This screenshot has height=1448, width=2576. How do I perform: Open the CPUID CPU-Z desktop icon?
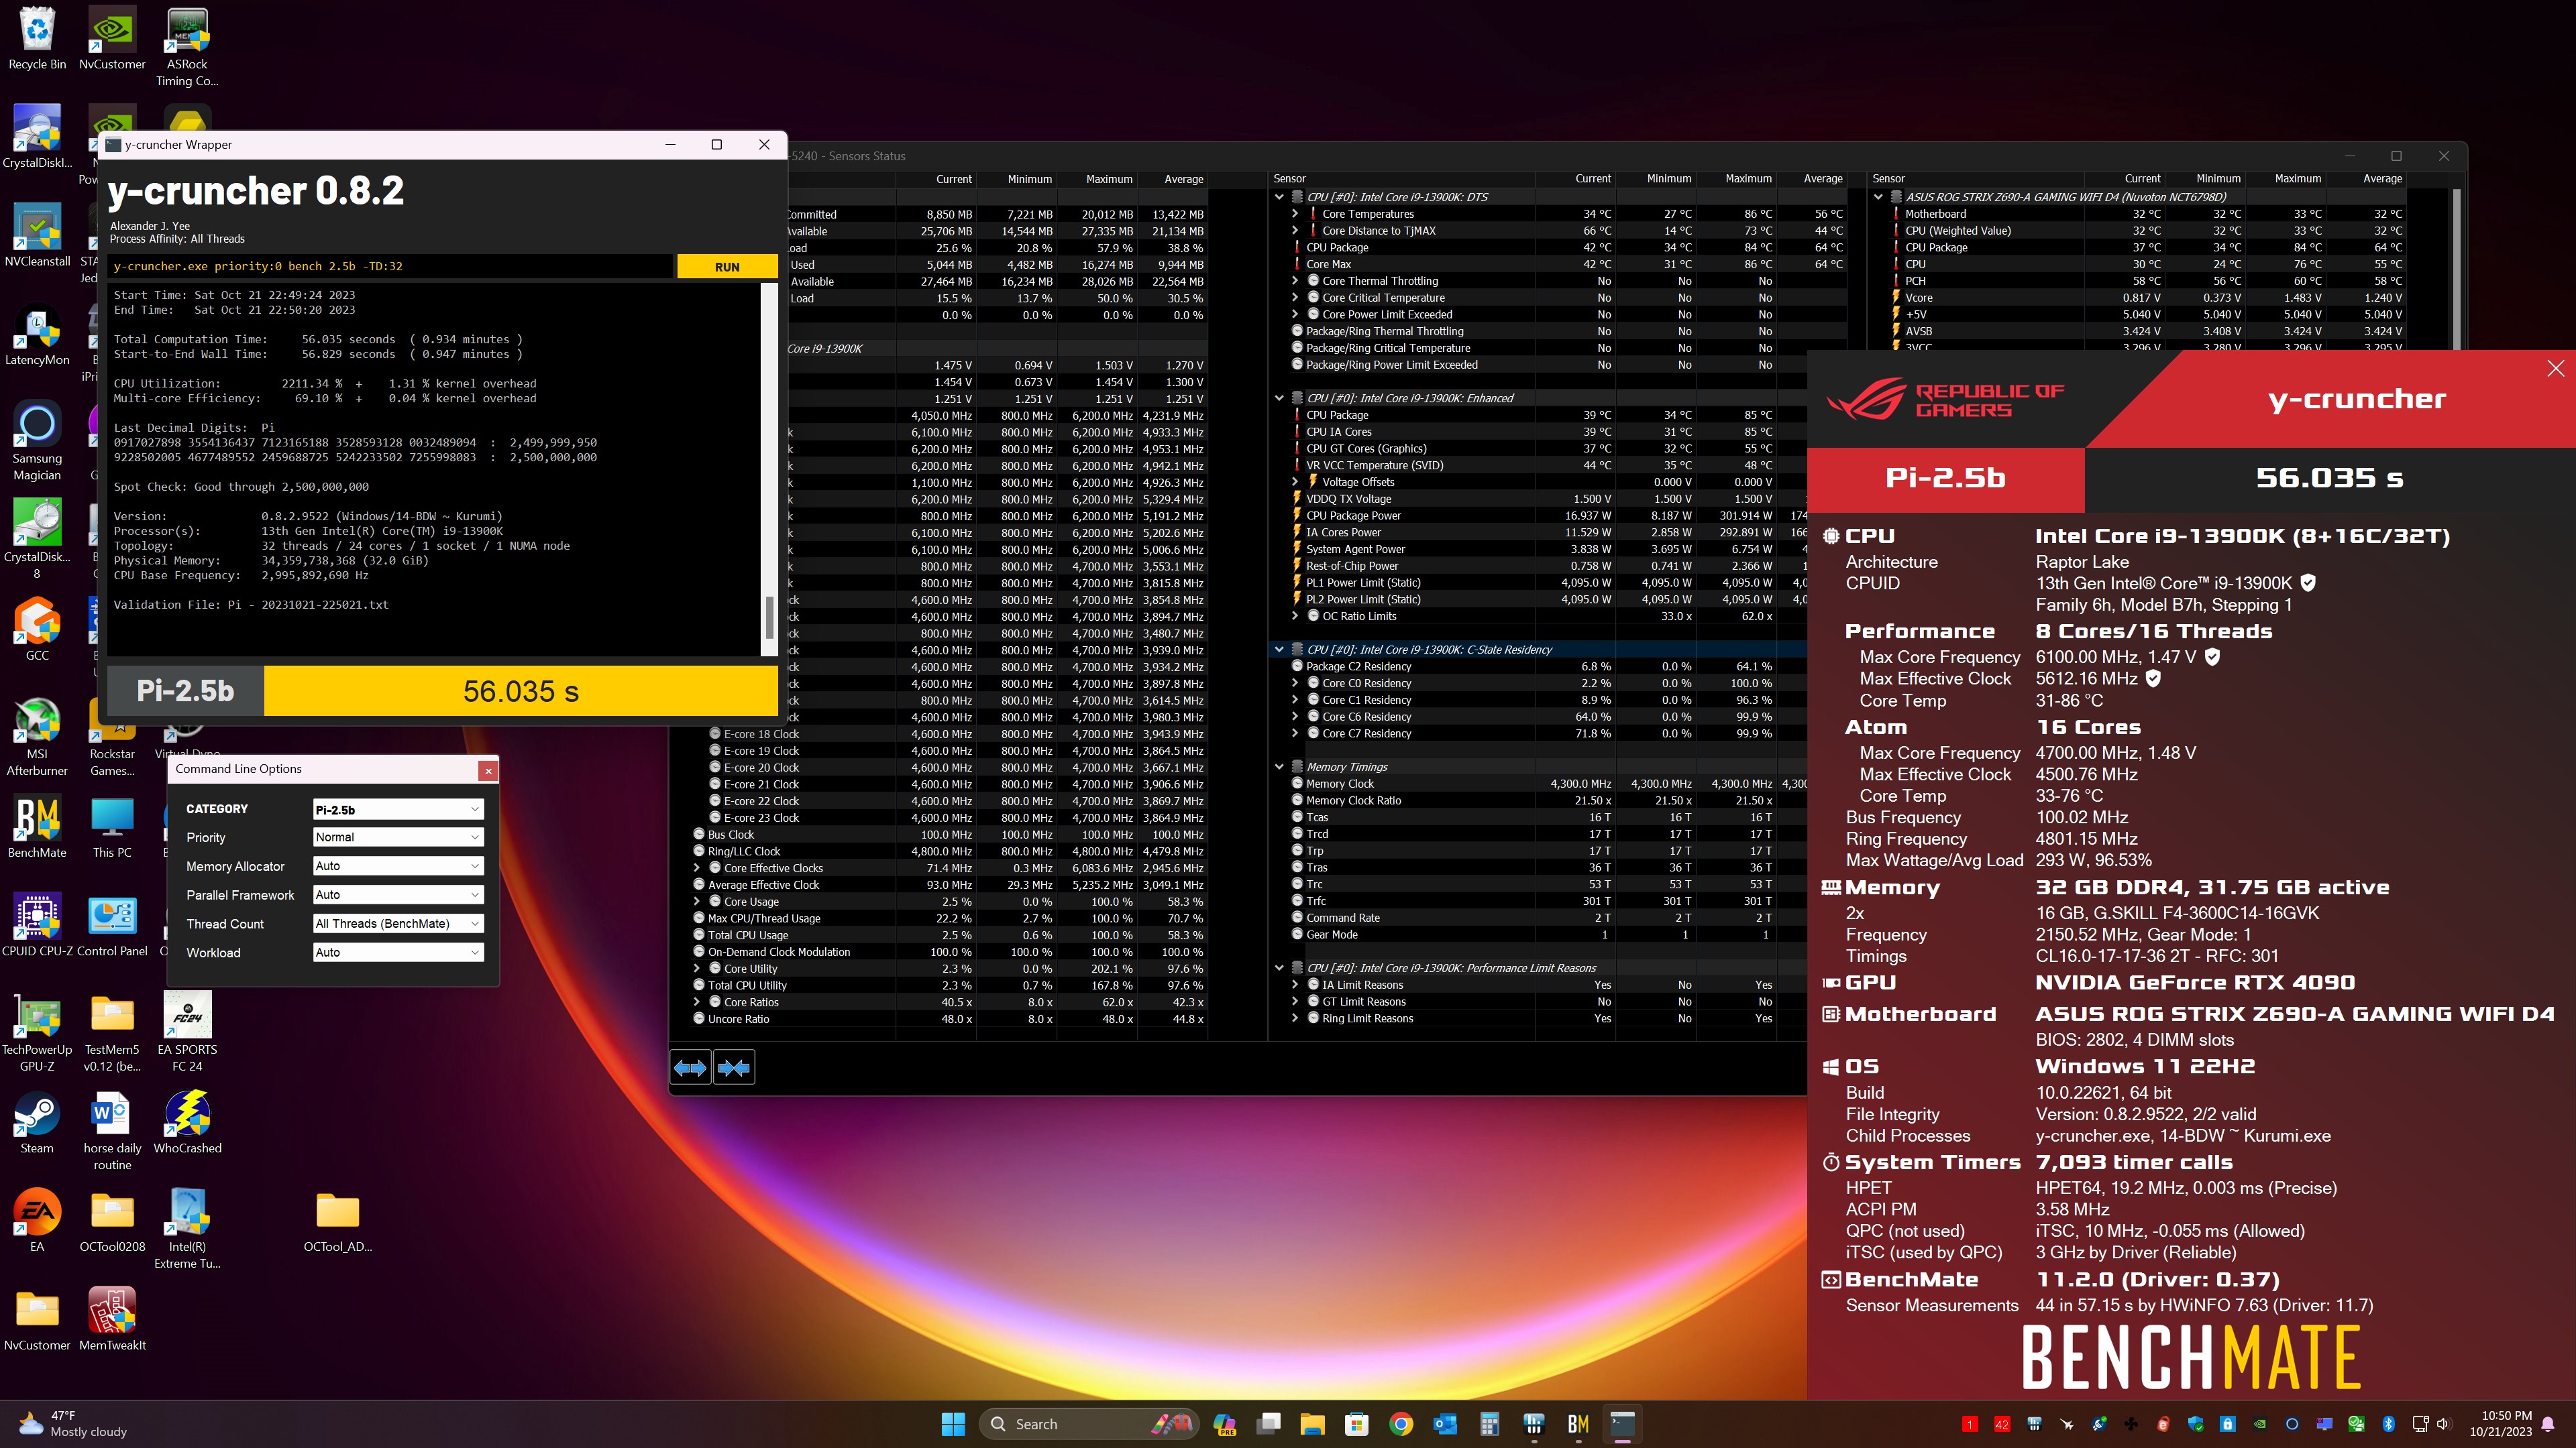[37, 925]
